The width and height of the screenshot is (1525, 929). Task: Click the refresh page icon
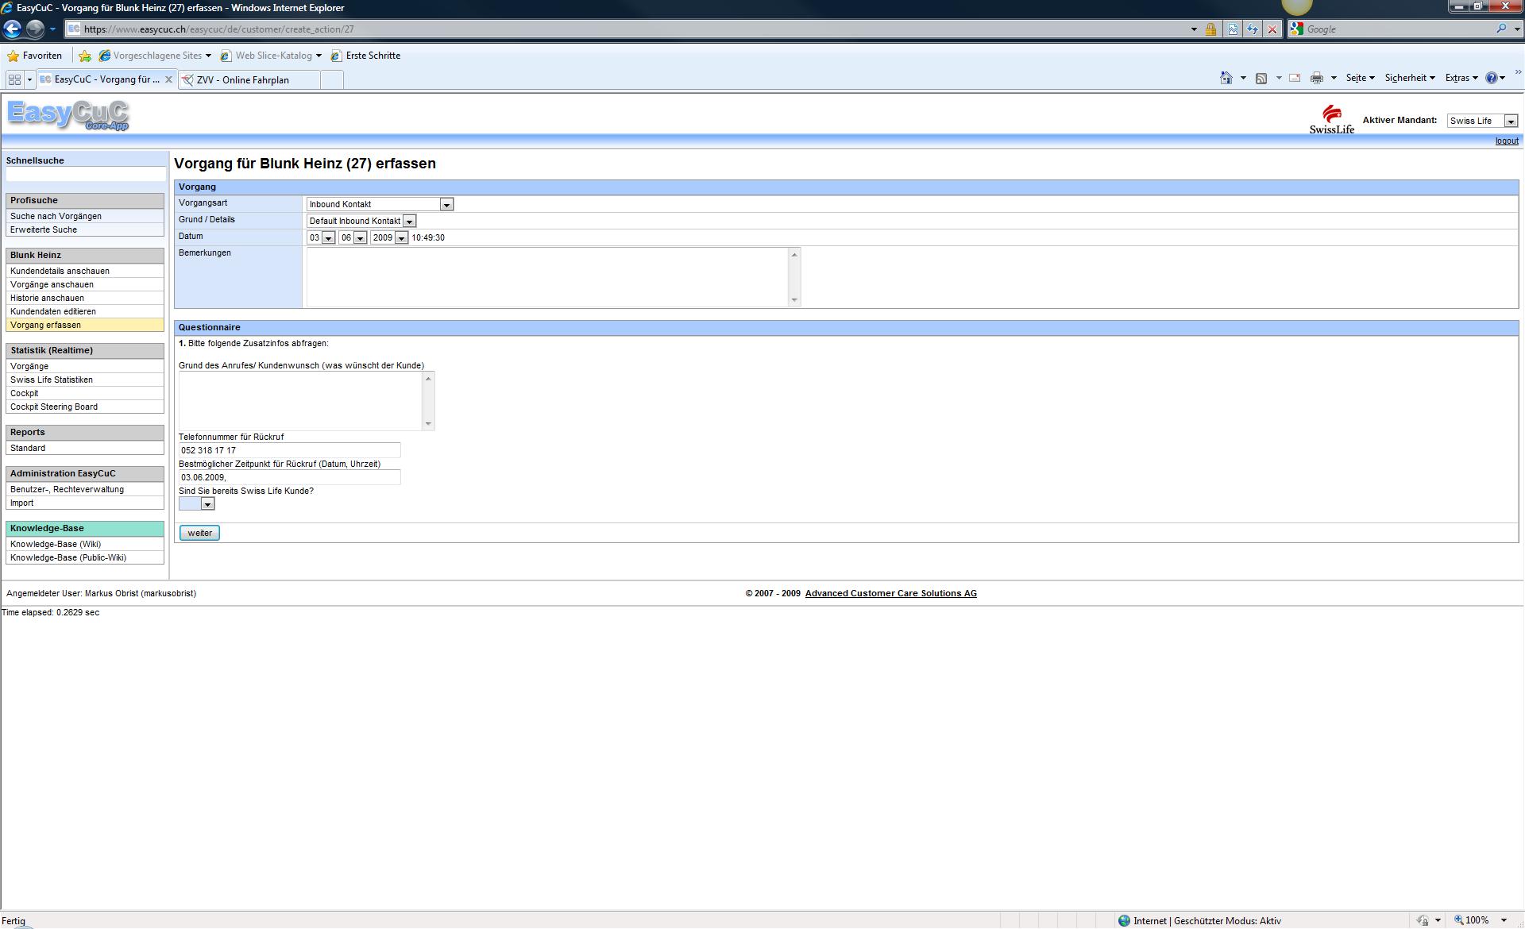point(1253,29)
